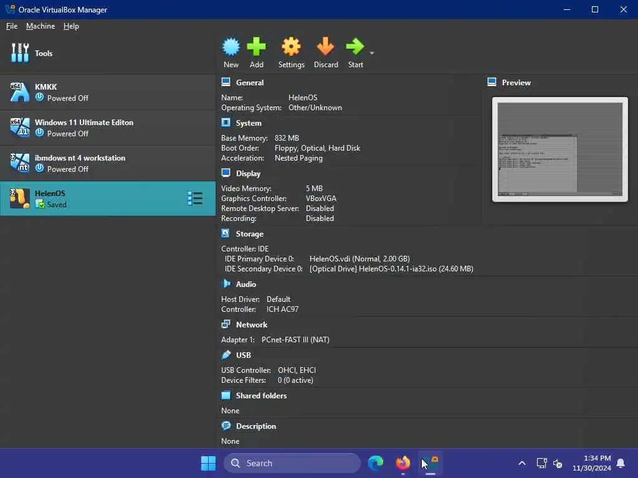
Task: Start the VM with green arrow icon
Action: click(x=355, y=47)
